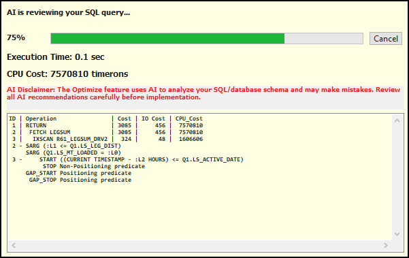Select the IXSCAN R61_LEGSUM_DRV2 row
Viewport: 409px width, 258px height.
106,139
